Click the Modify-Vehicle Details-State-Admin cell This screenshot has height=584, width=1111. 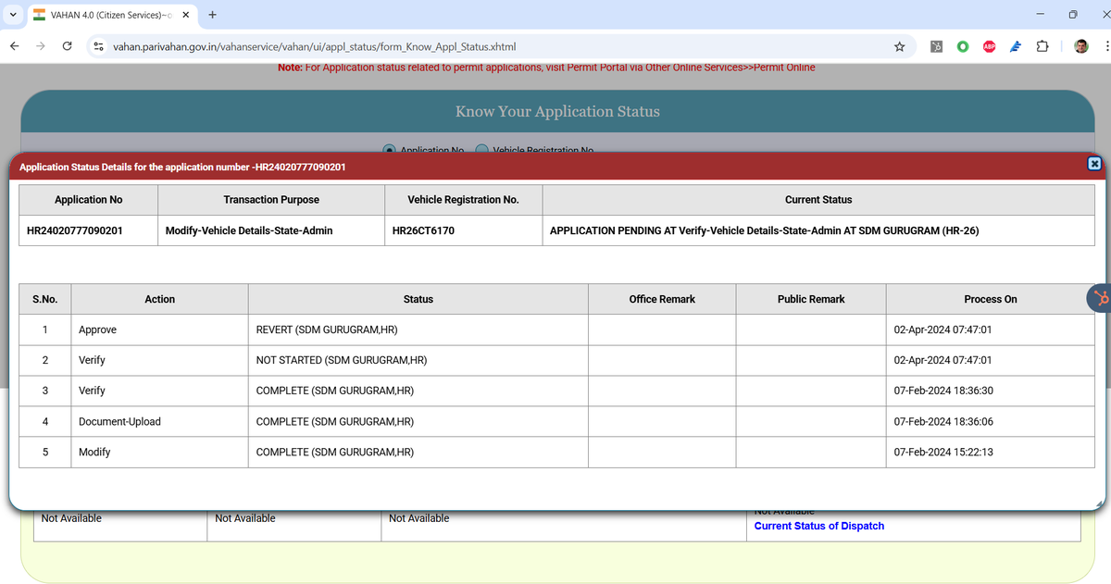(271, 230)
